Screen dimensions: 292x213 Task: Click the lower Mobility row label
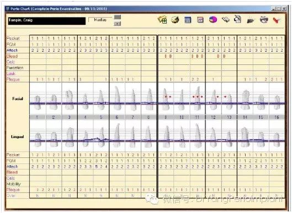pos(14,184)
